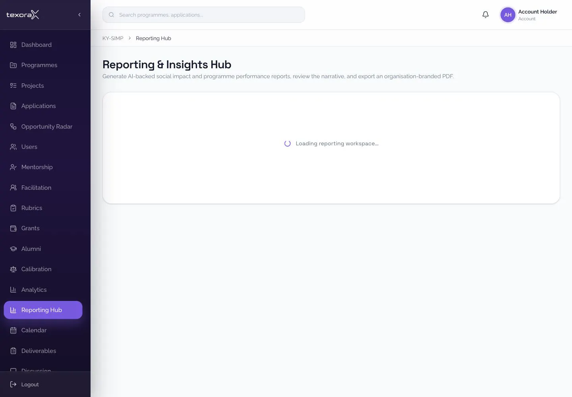Screen dimensions: 572x397
Task: Navigate to Opportunity Radar
Action: (x=43, y=127)
